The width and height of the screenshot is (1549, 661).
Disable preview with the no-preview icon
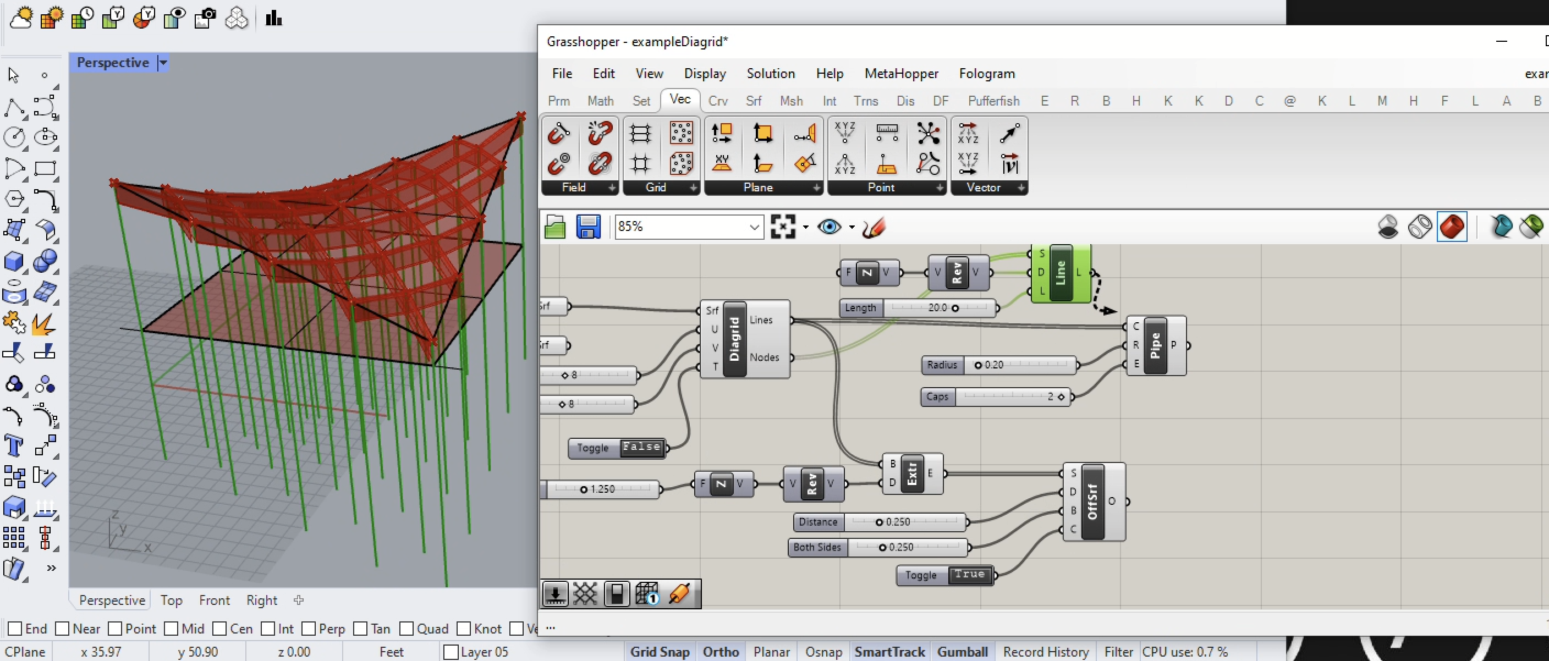[x=1388, y=227]
